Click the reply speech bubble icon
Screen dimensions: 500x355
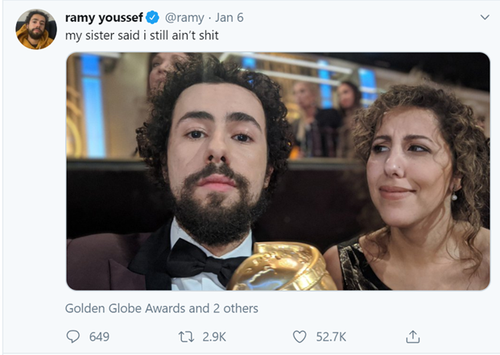click(73, 336)
